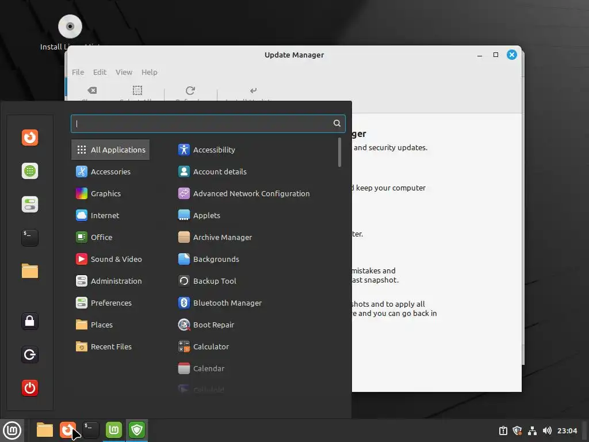
Task: Open Files from the taskbar panel
Action: pyautogui.click(x=45, y=430)
